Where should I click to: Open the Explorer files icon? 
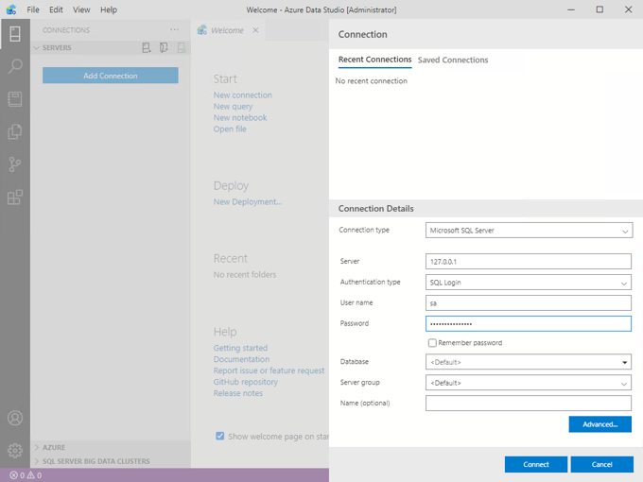(x=14, y=131)
